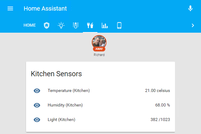Open the smartphone devices tab
Viewport: 201px width, 134px height.
coord(119,25)
